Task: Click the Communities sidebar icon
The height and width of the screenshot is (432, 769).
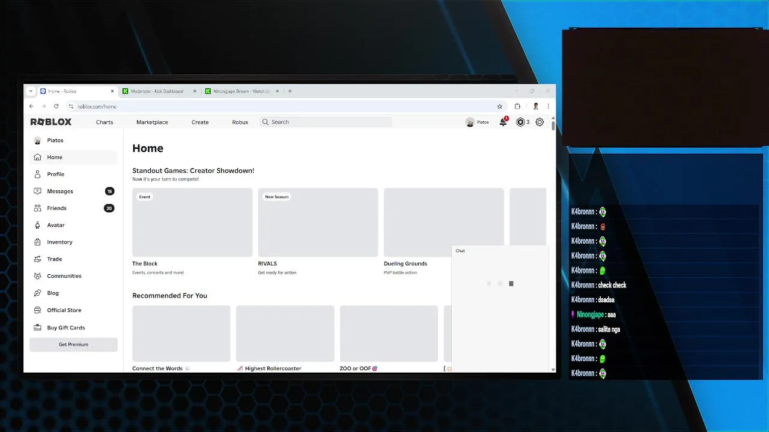Action: pos(37,276)
